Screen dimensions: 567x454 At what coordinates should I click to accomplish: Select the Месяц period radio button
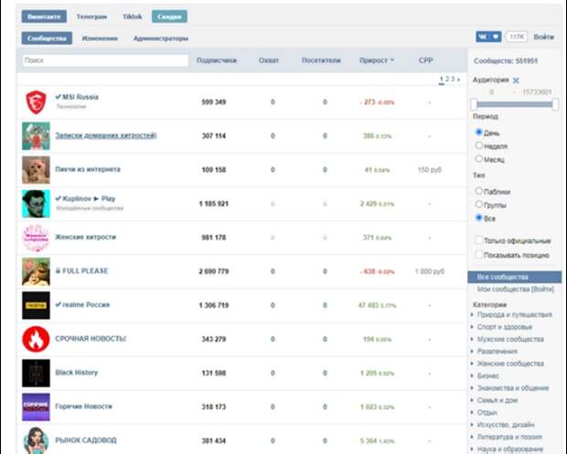[479, 159]
